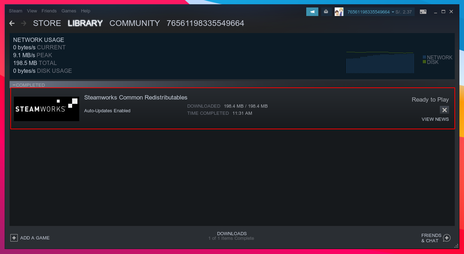Screen dimensions: 464x254
Task: Go to the STORE tab
Action: pos(47,23)
